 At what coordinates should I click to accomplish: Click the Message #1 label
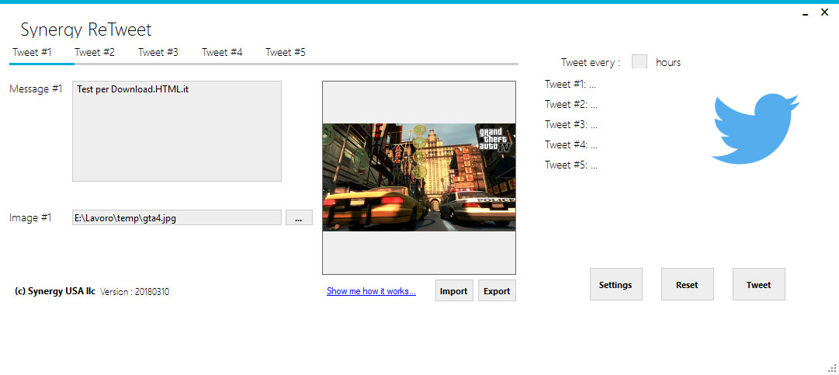(36, 89)
